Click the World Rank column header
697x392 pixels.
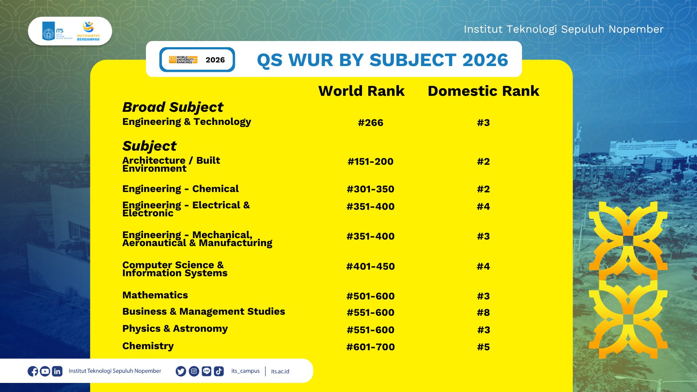[361, 91]
